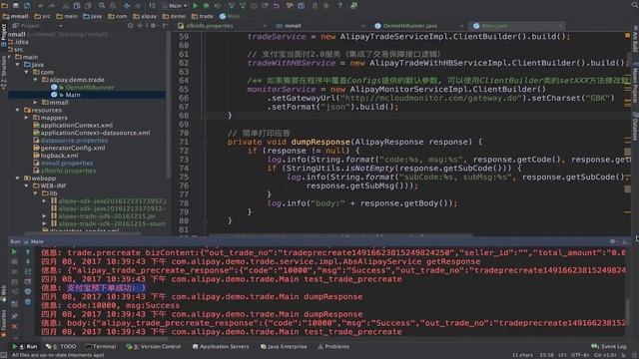Select the Main.java editor tab
Screen dimensions: 639x359
517,26
